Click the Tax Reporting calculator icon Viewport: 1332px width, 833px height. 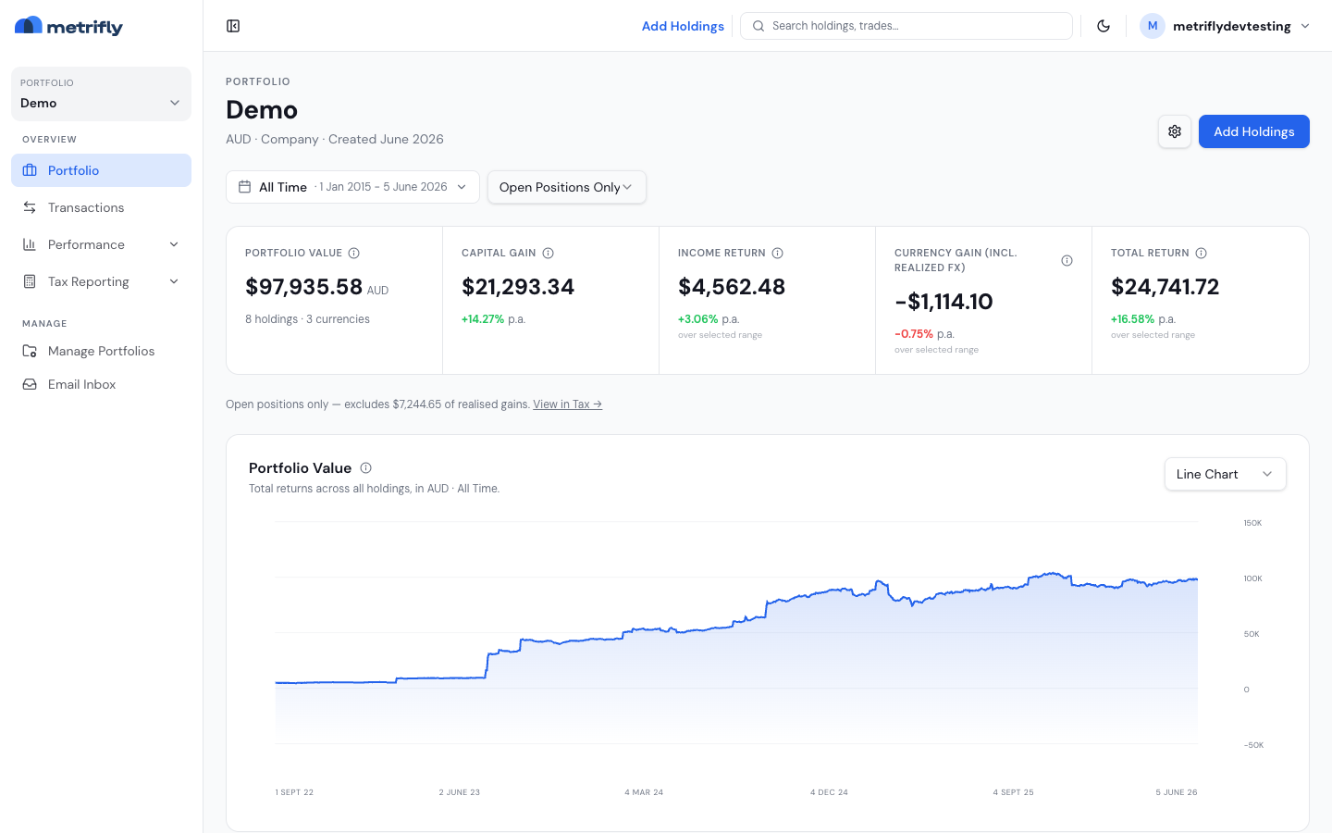click(30, 281)
